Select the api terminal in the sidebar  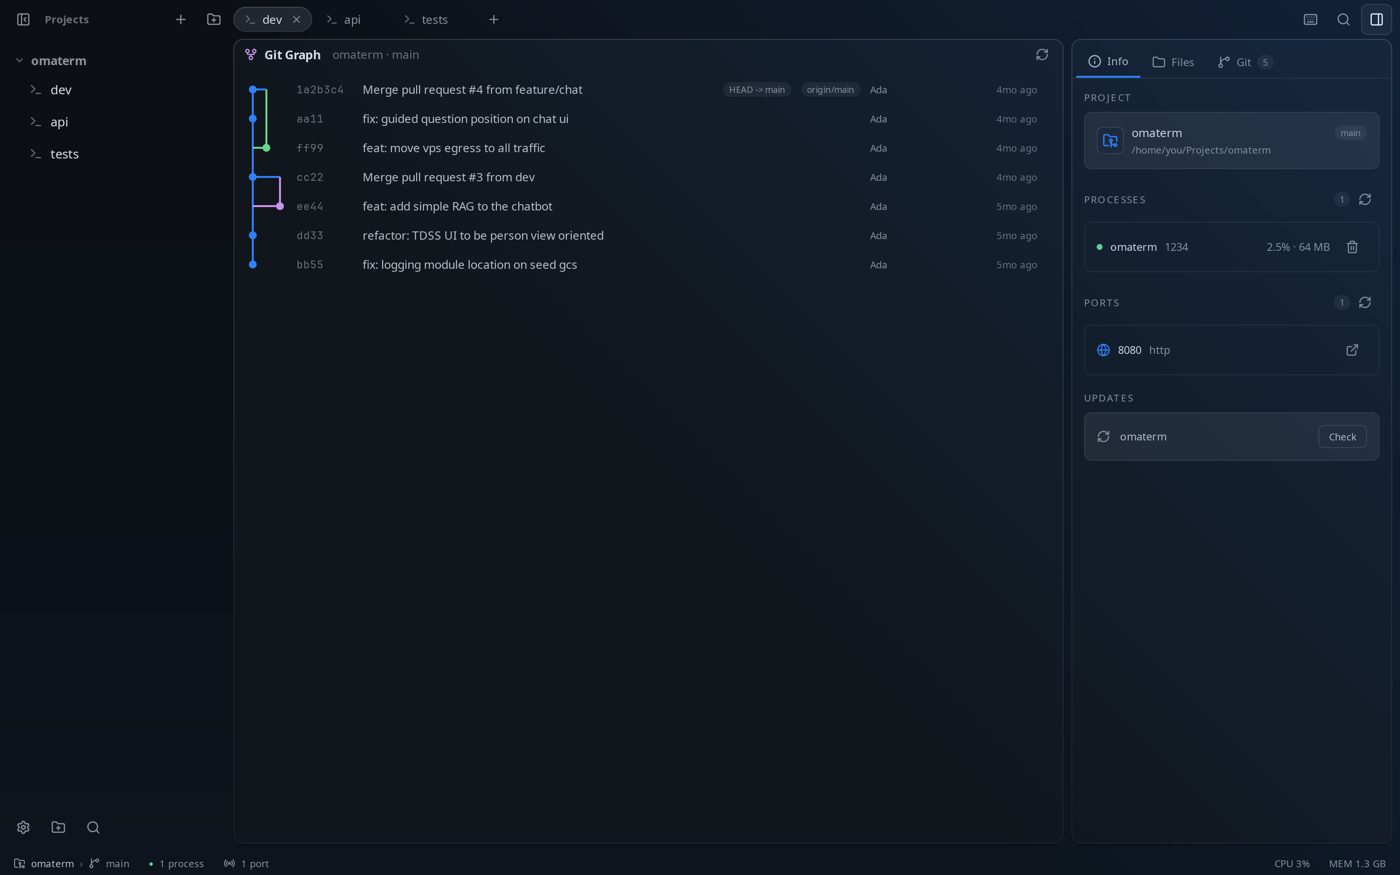pyautogui.click(x=116, y=122)
